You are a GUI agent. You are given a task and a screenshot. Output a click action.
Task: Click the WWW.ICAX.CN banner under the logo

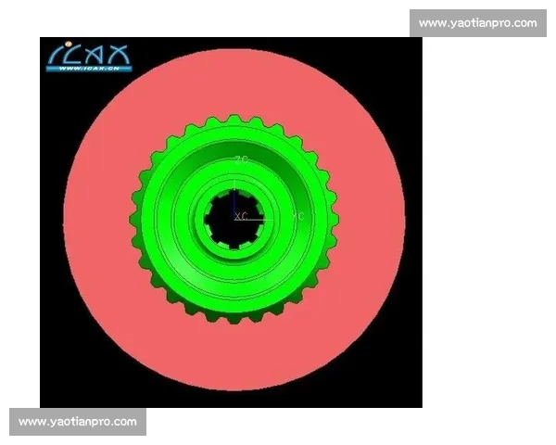(90, 70)
